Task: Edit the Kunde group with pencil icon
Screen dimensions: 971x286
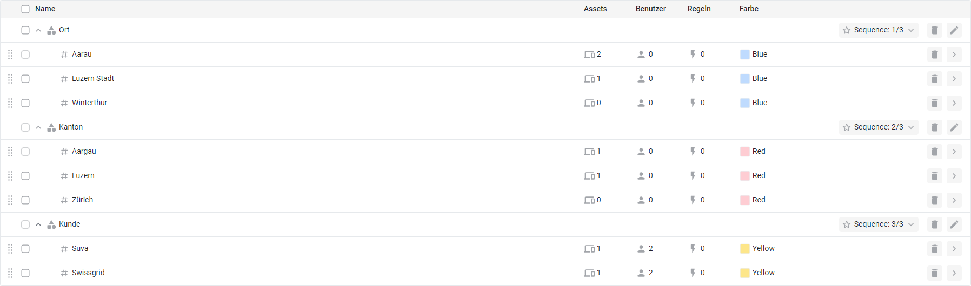Action: (954, 224)
